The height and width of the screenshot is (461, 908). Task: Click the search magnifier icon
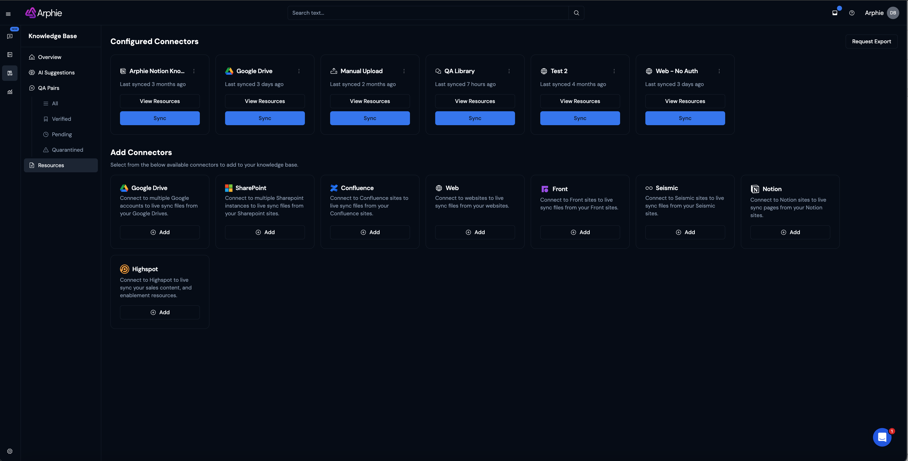576,13
